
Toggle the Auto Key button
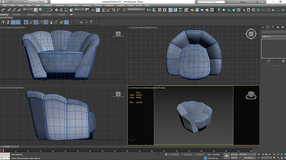click(x=234, y=155)
